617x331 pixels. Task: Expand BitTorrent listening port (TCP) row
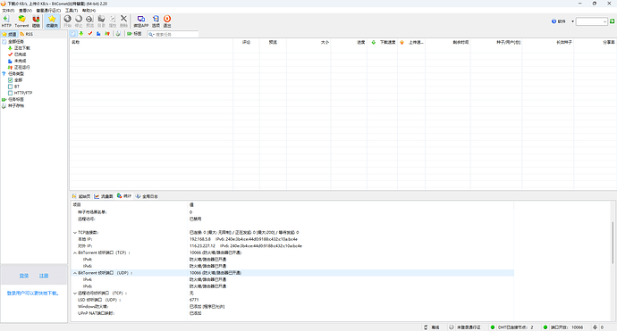click(75, 252)
